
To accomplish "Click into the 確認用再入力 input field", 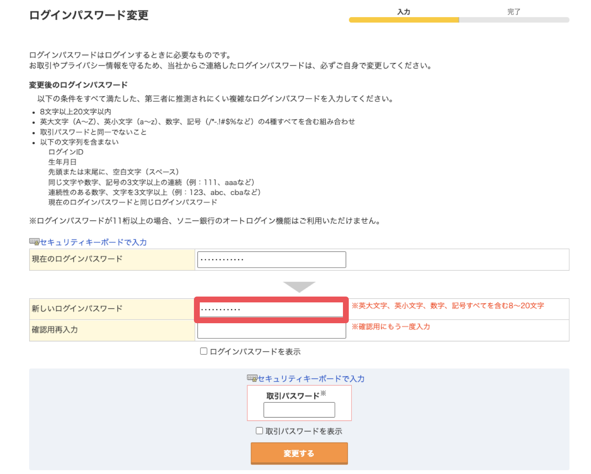I will tap(271, 331).
